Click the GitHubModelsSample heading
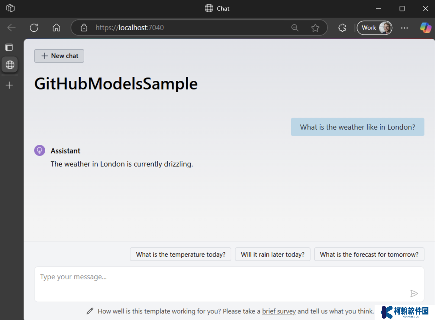The height and width of the screenshot is (320, 435). point(116,84)
